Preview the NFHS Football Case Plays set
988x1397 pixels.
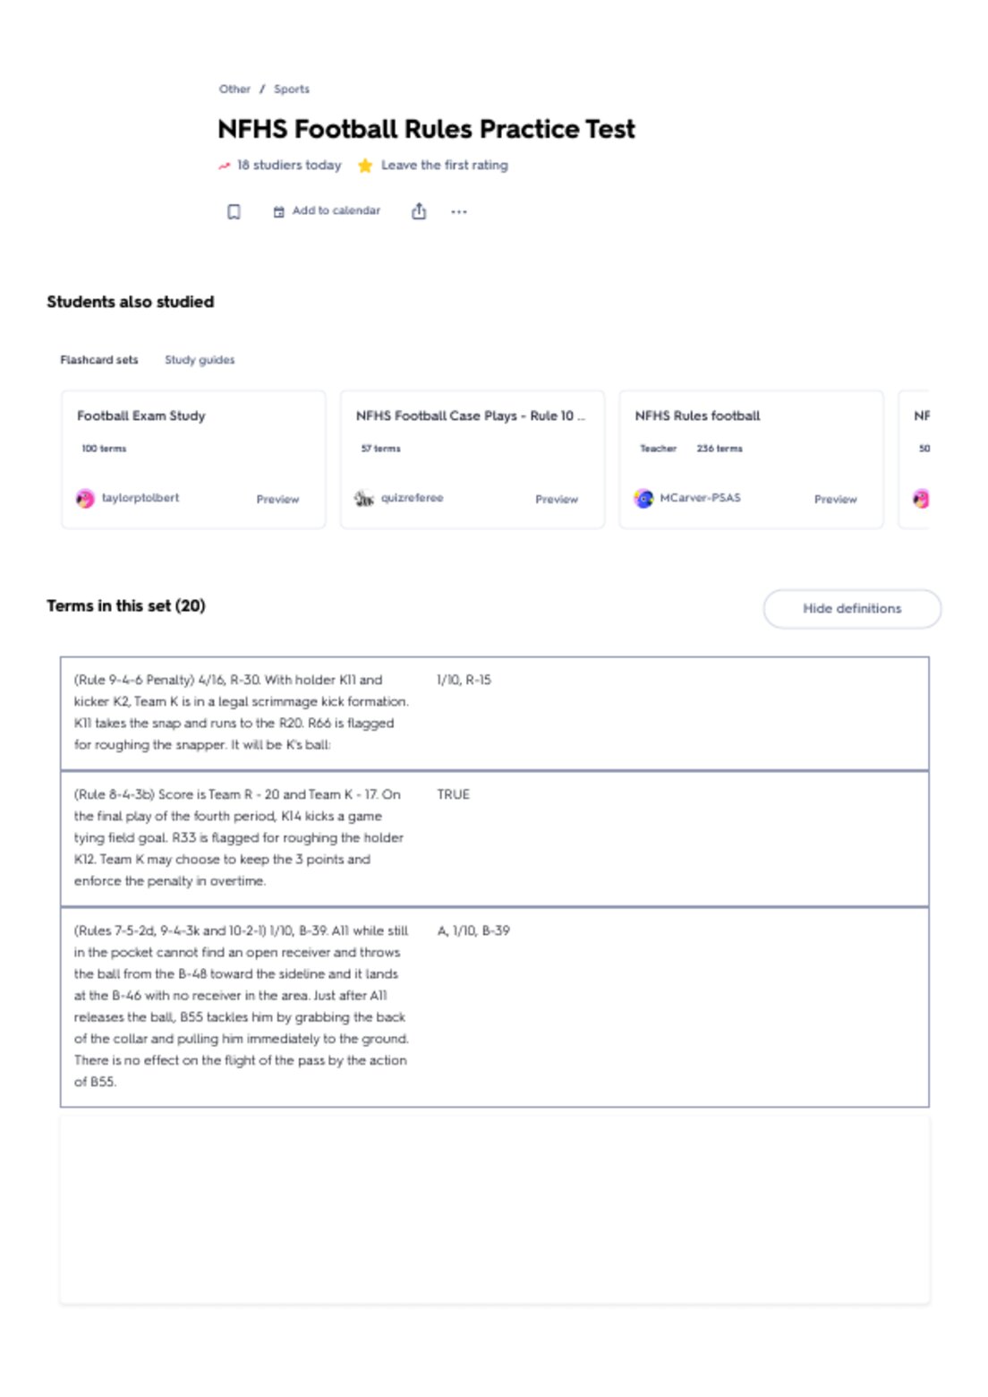pos(557,500)
